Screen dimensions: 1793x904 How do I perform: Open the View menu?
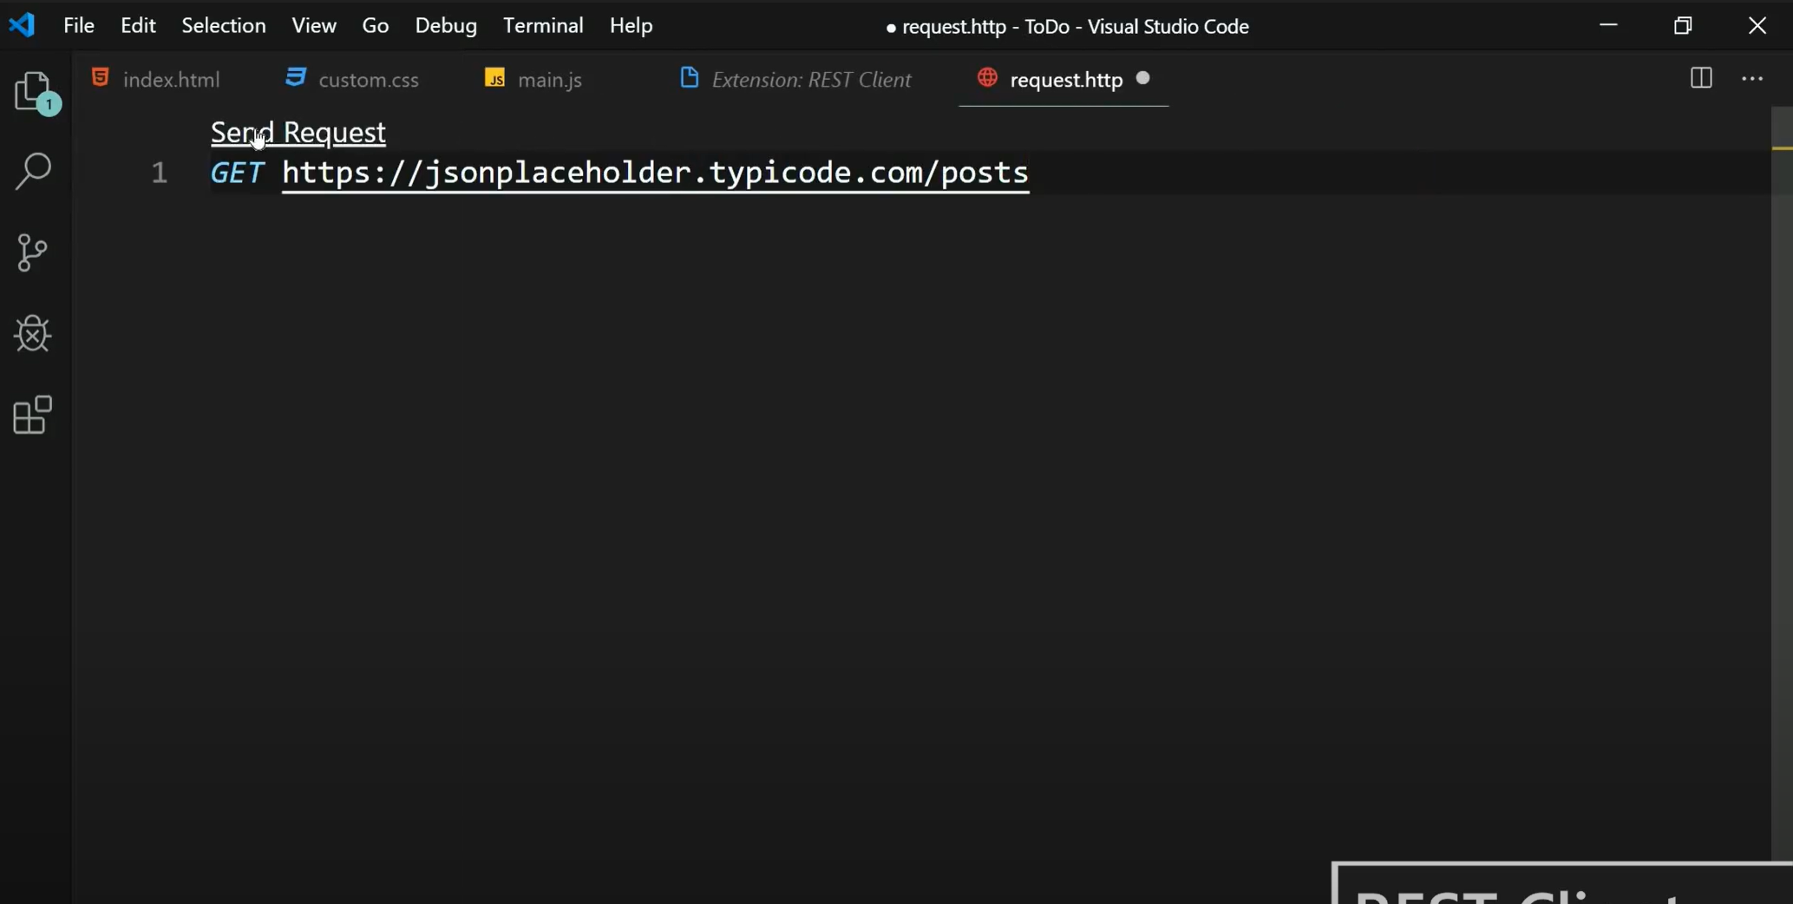pos(314,25)
